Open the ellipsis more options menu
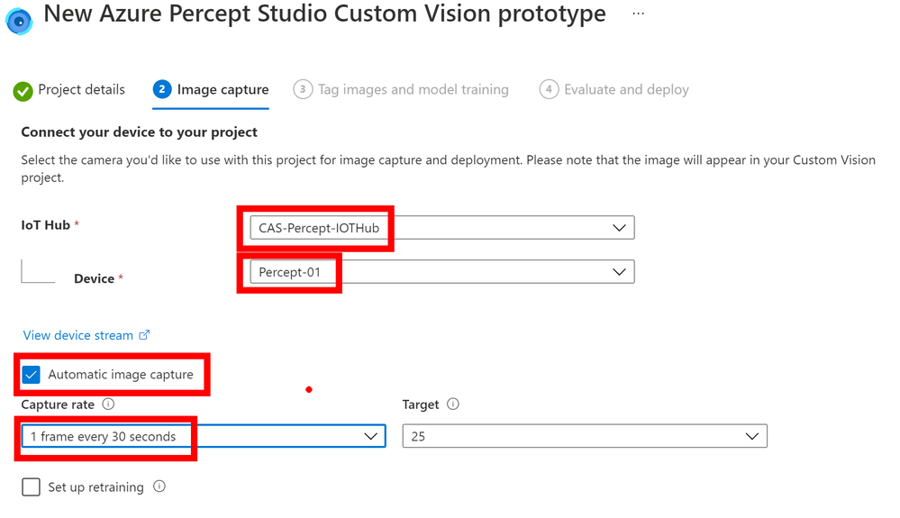 click(638, 14)
